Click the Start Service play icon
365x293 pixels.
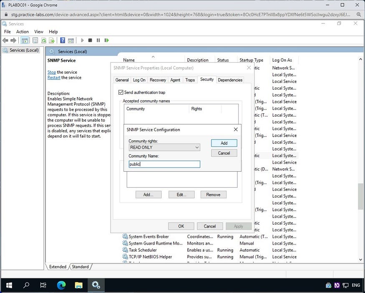82,40
